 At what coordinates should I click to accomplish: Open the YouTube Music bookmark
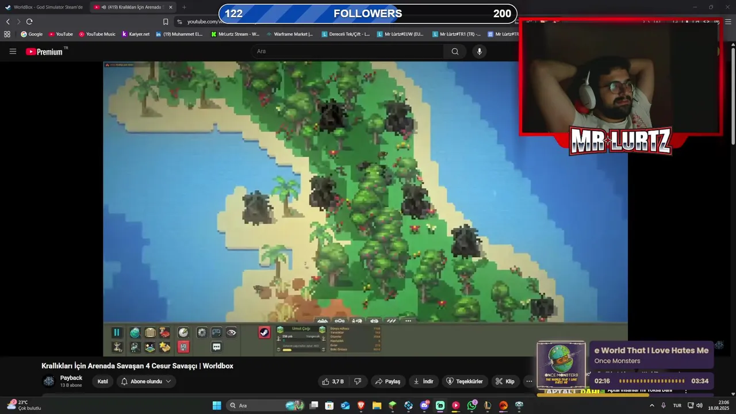pos(97,34)
